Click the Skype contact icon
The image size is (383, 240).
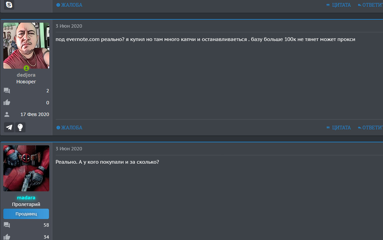9,5
